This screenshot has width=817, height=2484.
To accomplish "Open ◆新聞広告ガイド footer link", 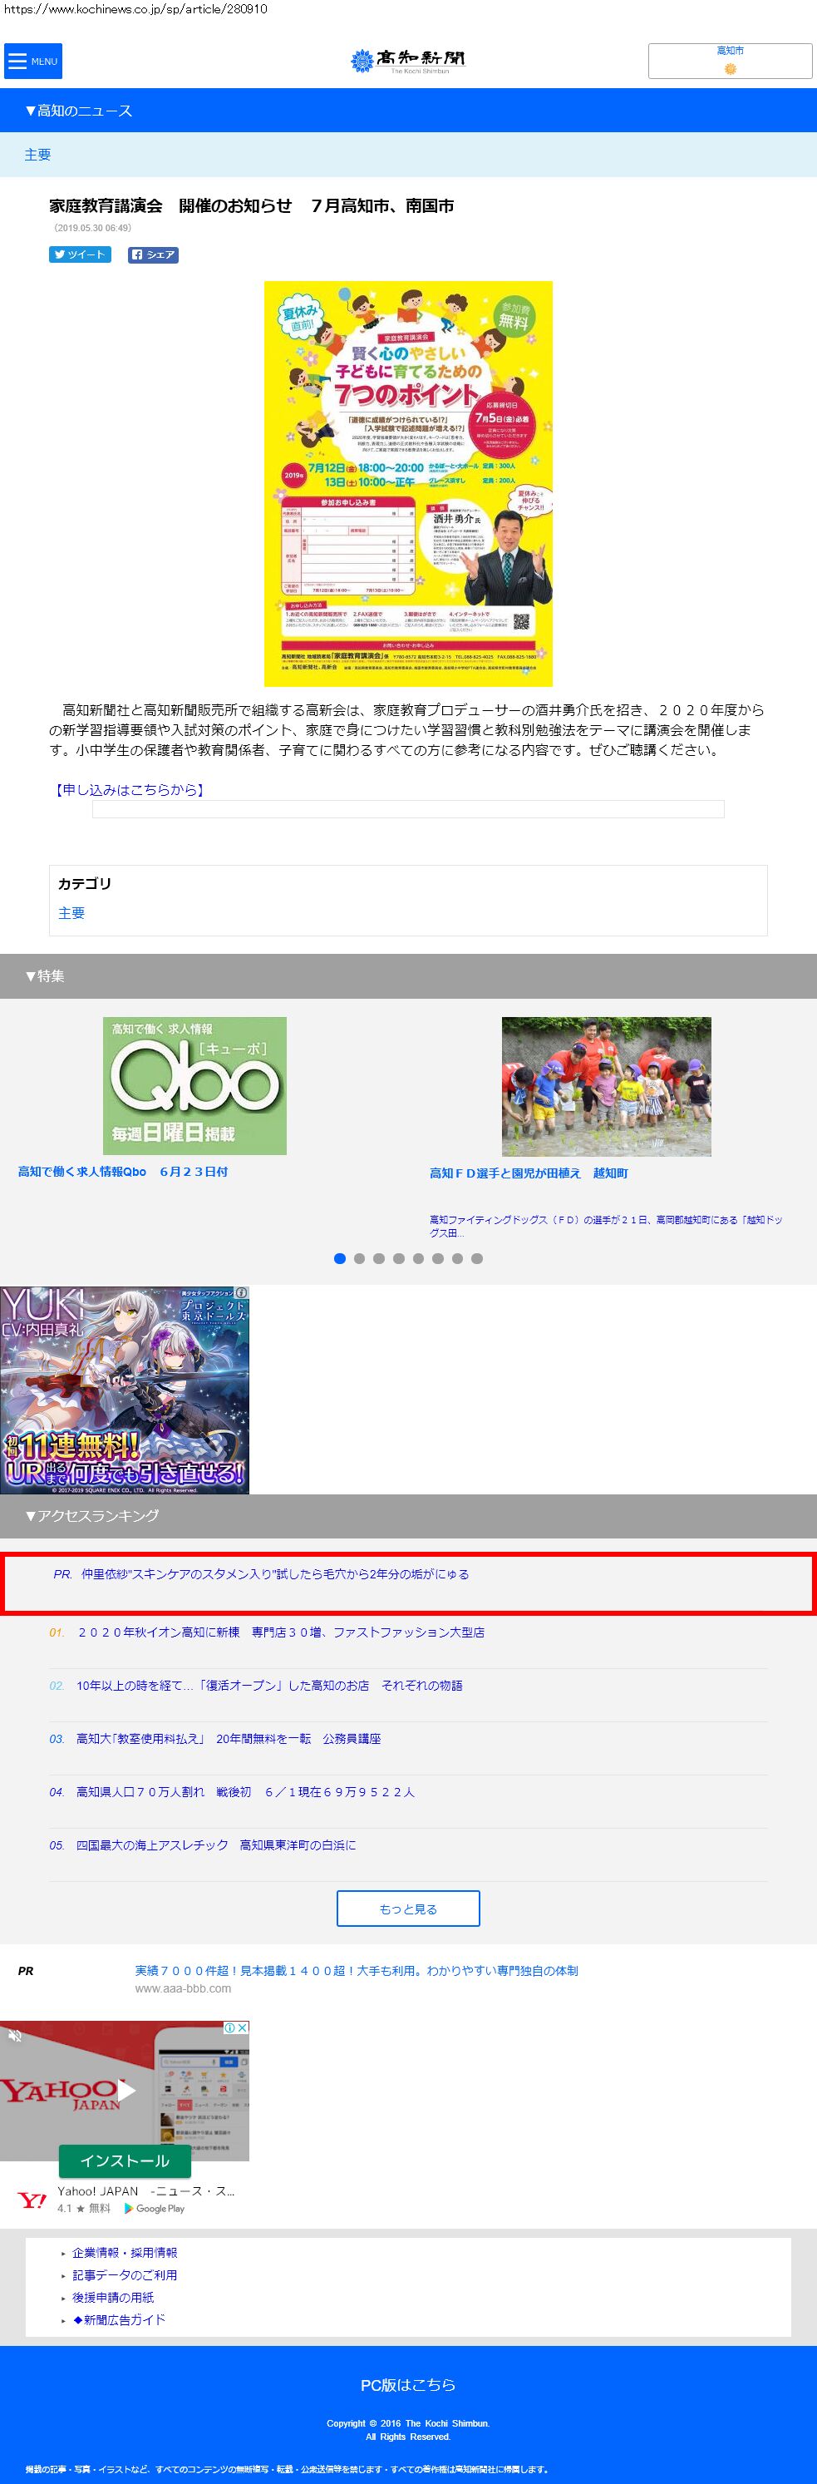I will 120,2319.
